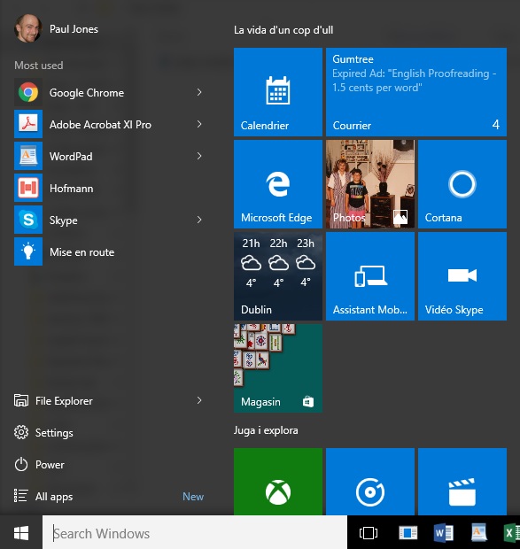Click the 'La vida d'un cop d'ull' group title

click(x=283, y=30)
